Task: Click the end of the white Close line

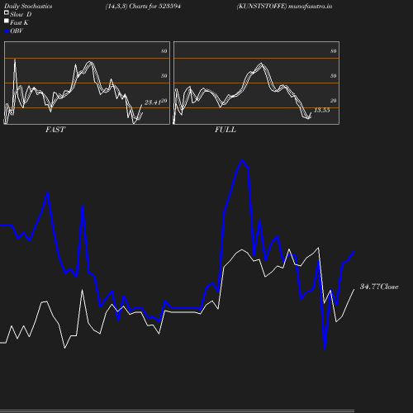Action: [354, 289]
